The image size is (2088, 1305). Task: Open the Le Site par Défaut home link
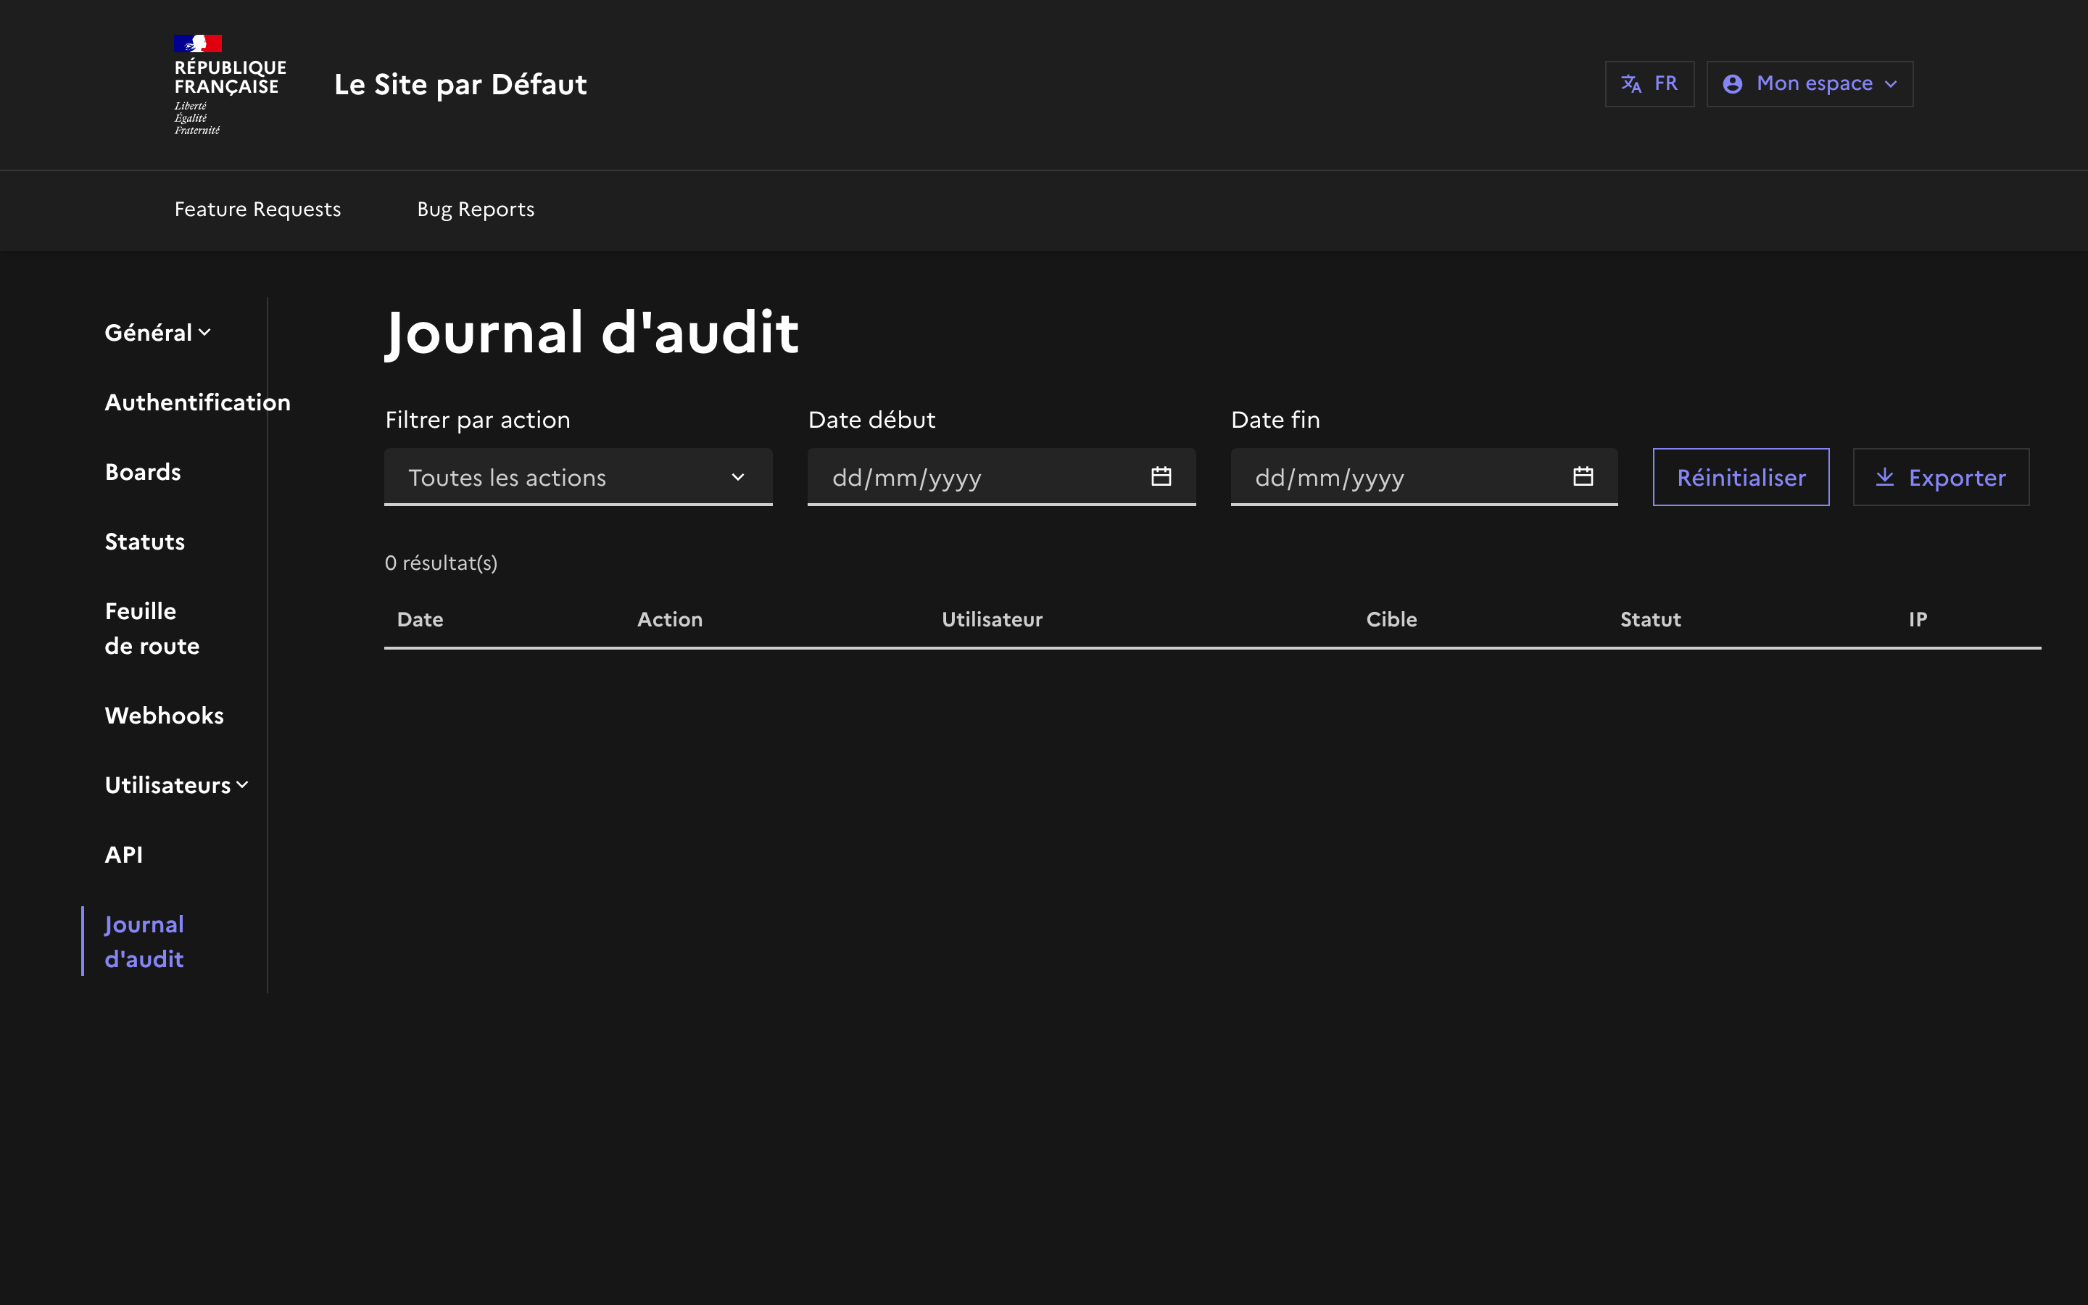click(460, 85)
